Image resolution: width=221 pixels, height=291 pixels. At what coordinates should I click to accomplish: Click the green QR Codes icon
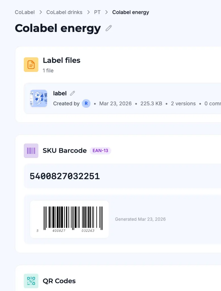click(31, 281)
